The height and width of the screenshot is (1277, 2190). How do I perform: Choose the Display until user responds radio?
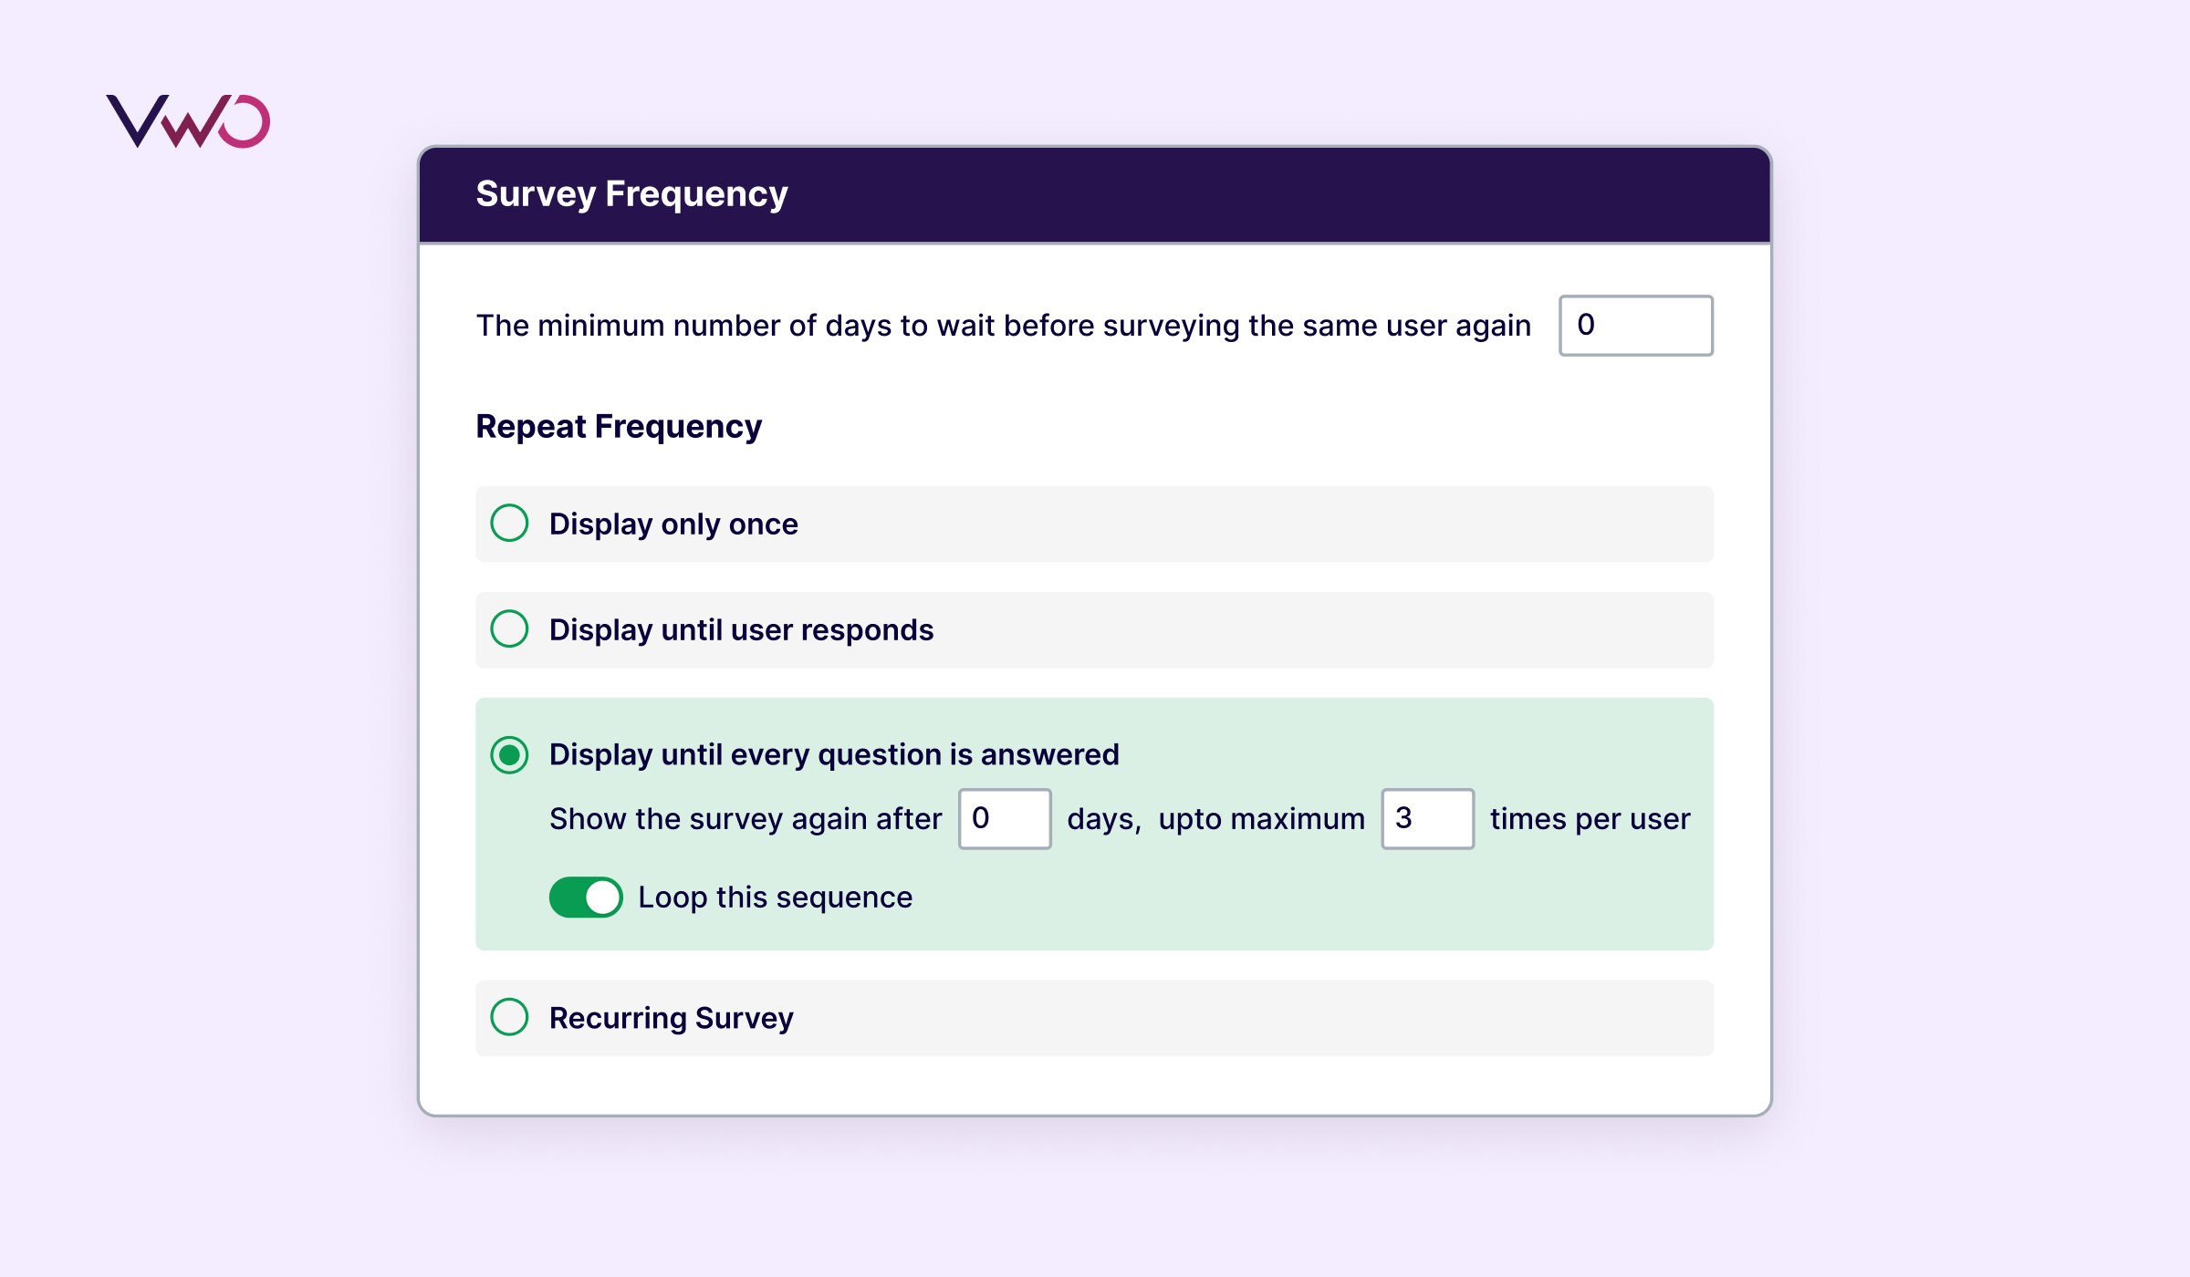(509, 629)
